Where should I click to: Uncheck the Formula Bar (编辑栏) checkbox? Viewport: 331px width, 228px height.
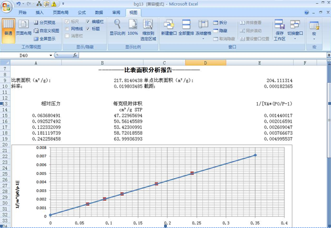click(88, 22)
